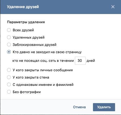The height and width of the screenshot is (115, 121).
Task: Click the Без фотографии label text
Action: pyautogui.click(x=27, y=92)
